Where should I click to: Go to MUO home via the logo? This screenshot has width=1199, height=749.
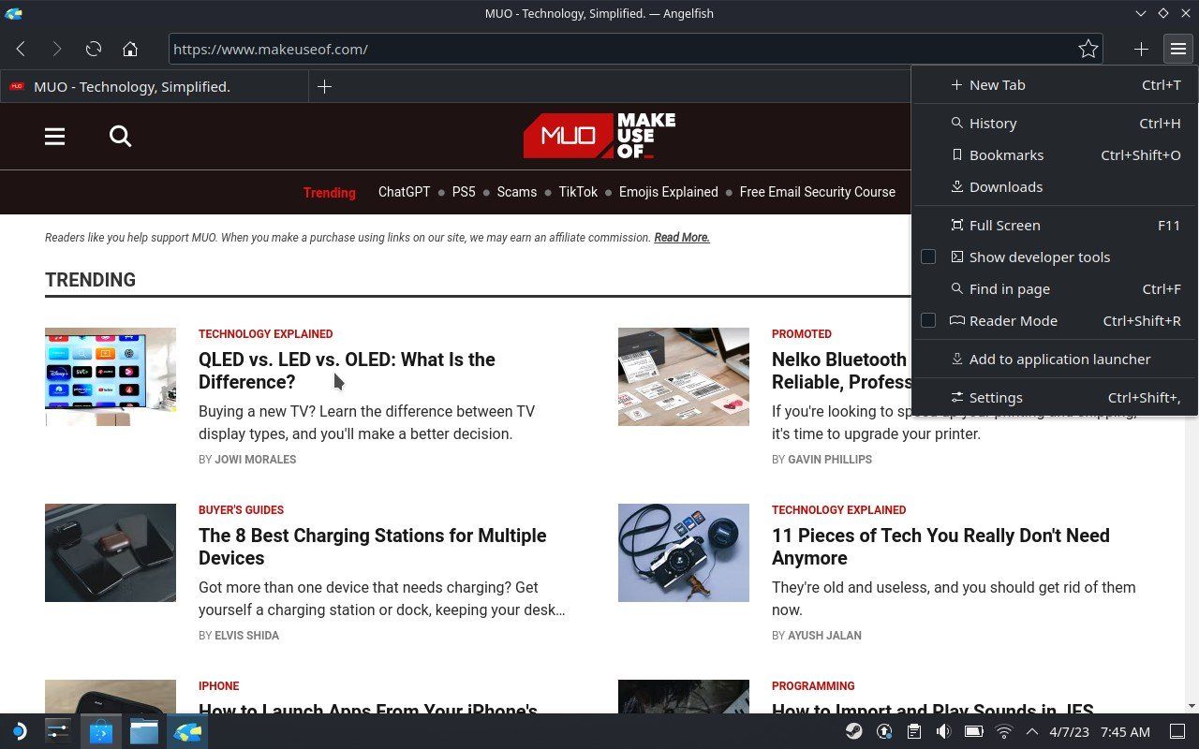pyautogui.click(x=599, y=136)
